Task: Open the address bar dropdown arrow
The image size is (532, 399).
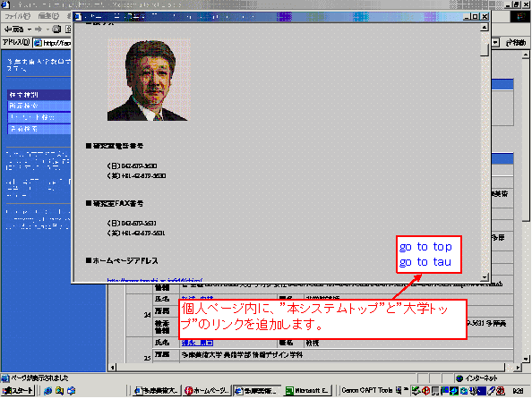Action: [x=495, y=43]
